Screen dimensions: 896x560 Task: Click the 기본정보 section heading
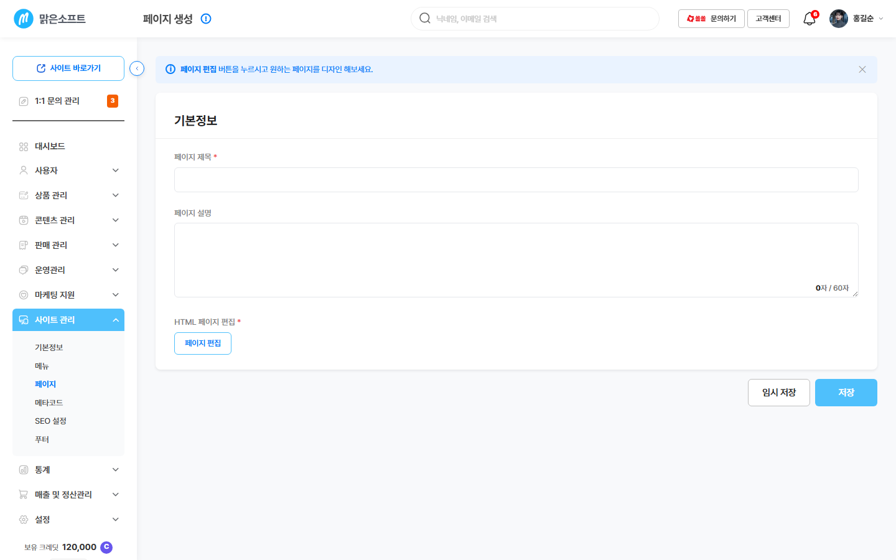click(x=195, y=121)
